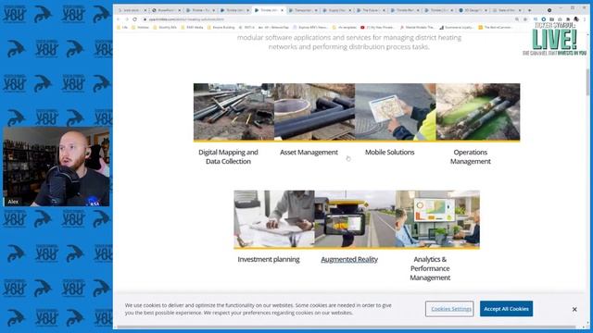Click the office analytics screen photo

(437, 219)
